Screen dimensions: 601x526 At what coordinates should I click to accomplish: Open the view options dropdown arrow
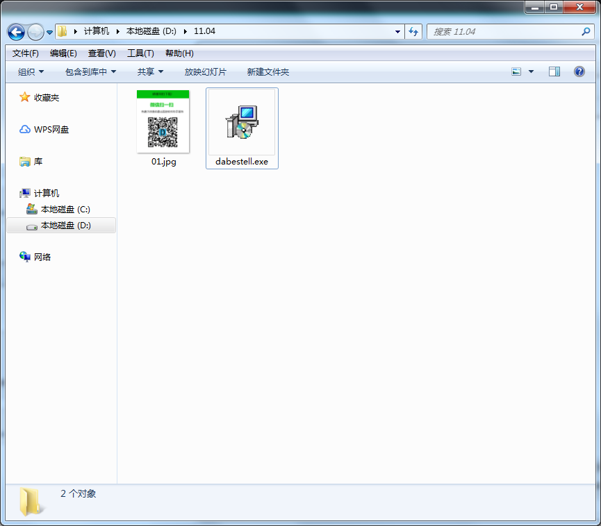tap(531, 71)
